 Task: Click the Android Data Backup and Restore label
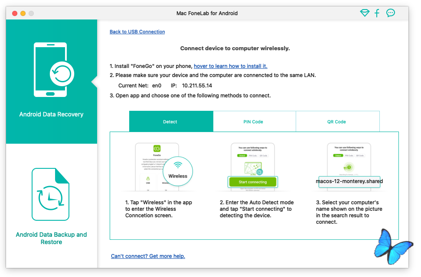click(51, 238)
